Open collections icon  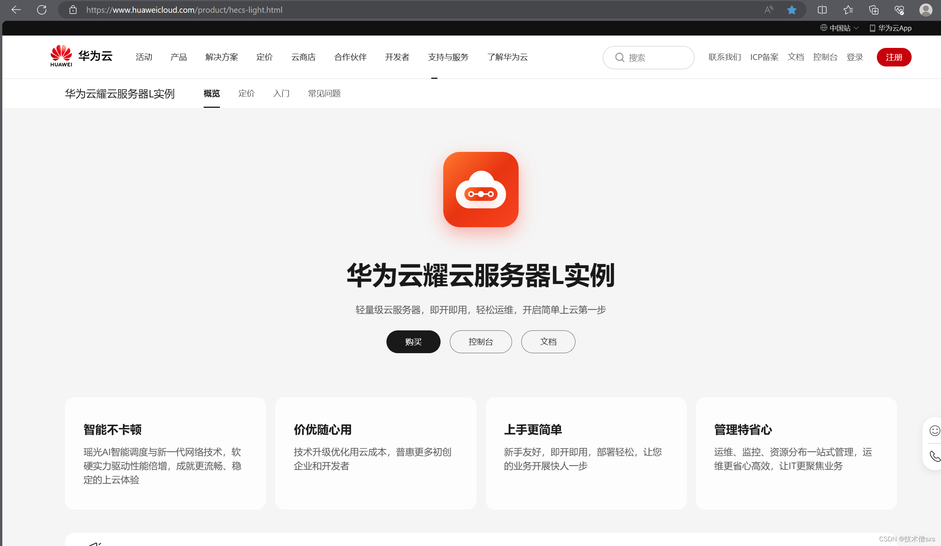(x=873, y=10)
